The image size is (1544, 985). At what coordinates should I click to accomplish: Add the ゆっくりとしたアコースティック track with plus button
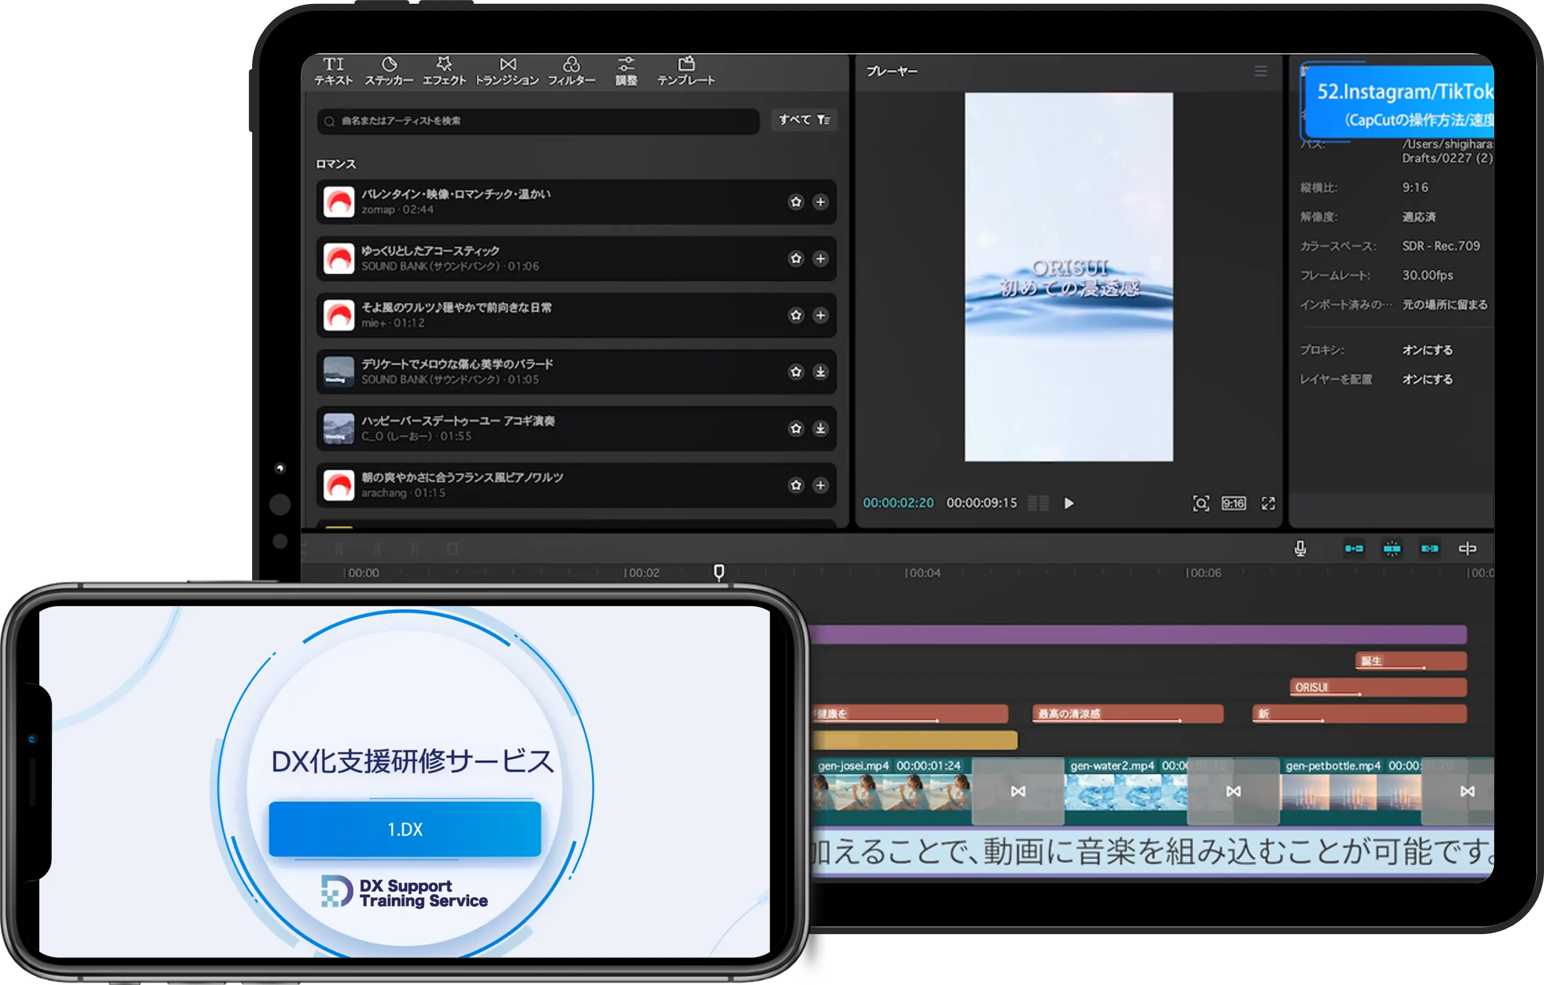[821, 259]
